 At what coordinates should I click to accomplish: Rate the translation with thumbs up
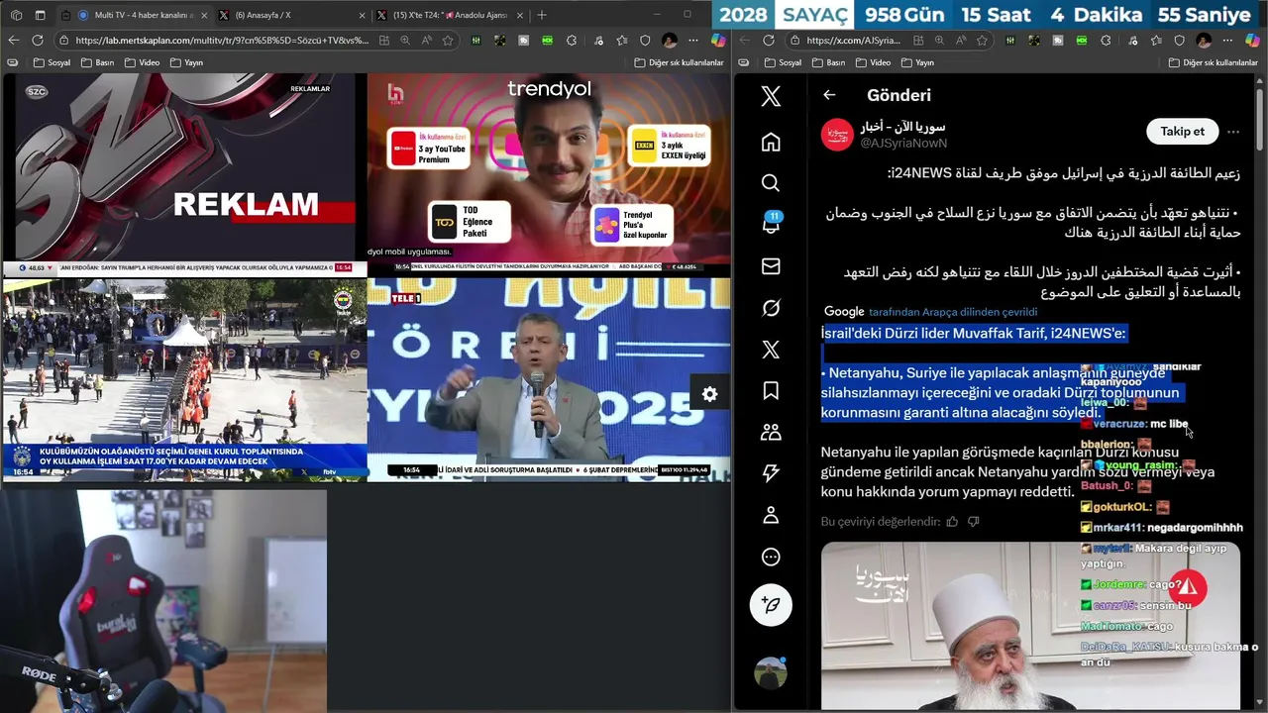pyautogui.click(x=952, y=522)
